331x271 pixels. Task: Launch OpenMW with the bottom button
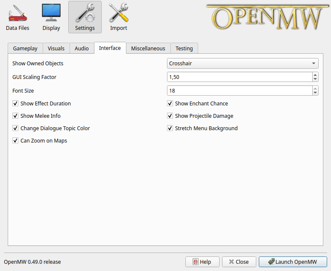(x=293, y=262)
